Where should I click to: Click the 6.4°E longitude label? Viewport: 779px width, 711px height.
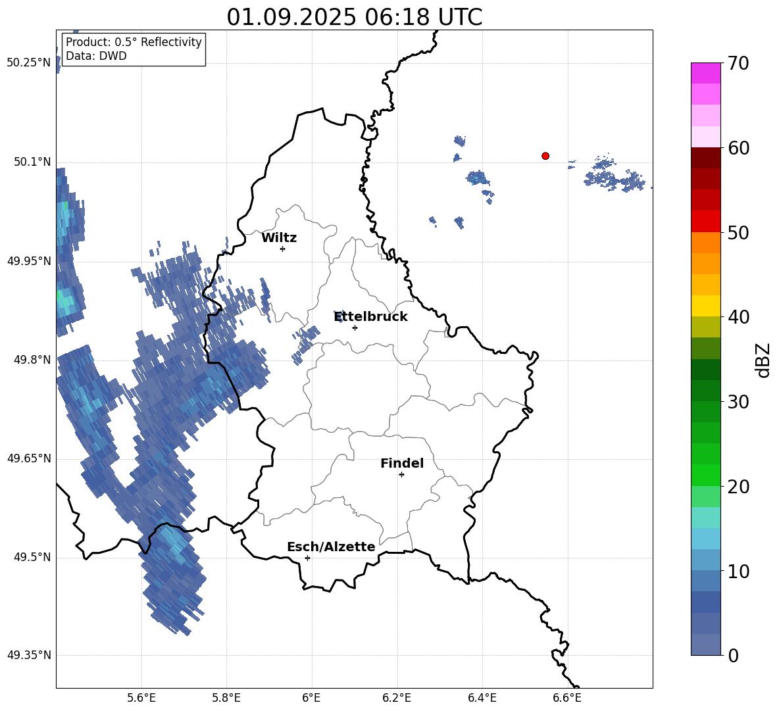click(482, 698)
